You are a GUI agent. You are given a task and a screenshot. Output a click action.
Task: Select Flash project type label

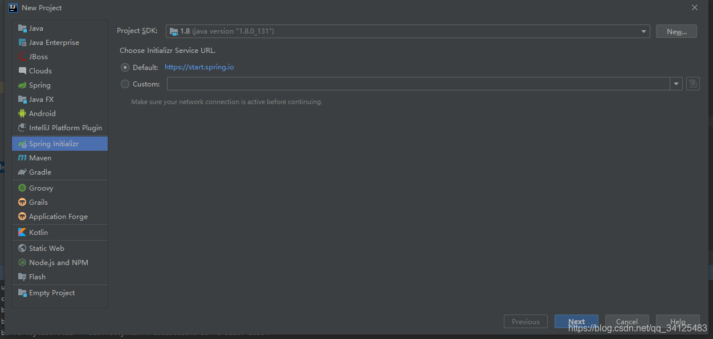[x=38, y=277]
